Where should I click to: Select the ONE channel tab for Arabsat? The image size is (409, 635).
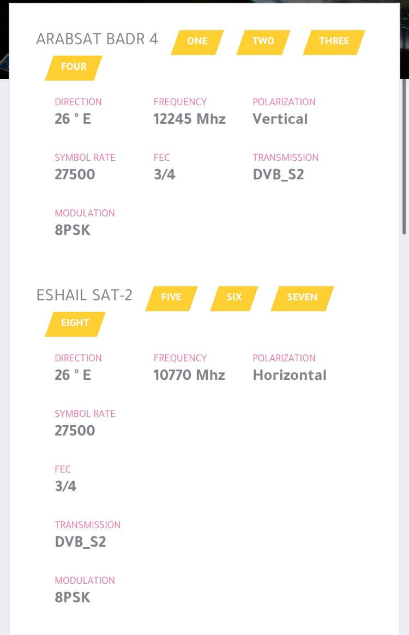197,42
